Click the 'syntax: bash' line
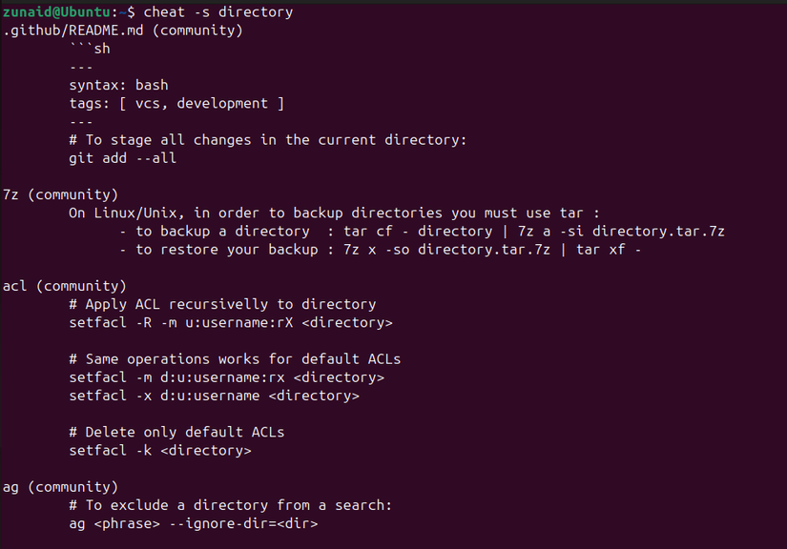The width and height of the screenshot is (787, 549). point(118,85)
